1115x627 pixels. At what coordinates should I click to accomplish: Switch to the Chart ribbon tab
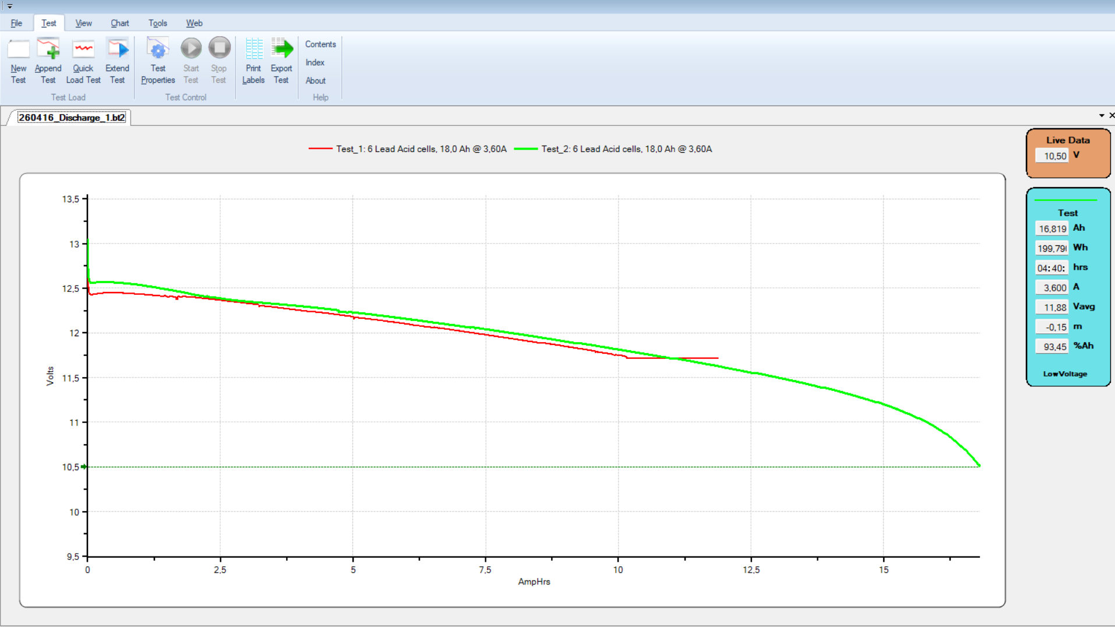pyautogui.click(x=119, y=23)
